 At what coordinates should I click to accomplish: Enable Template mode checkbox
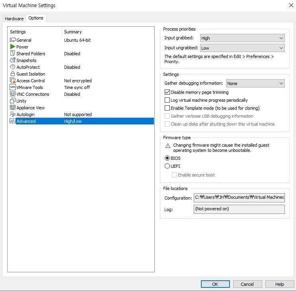167,108
